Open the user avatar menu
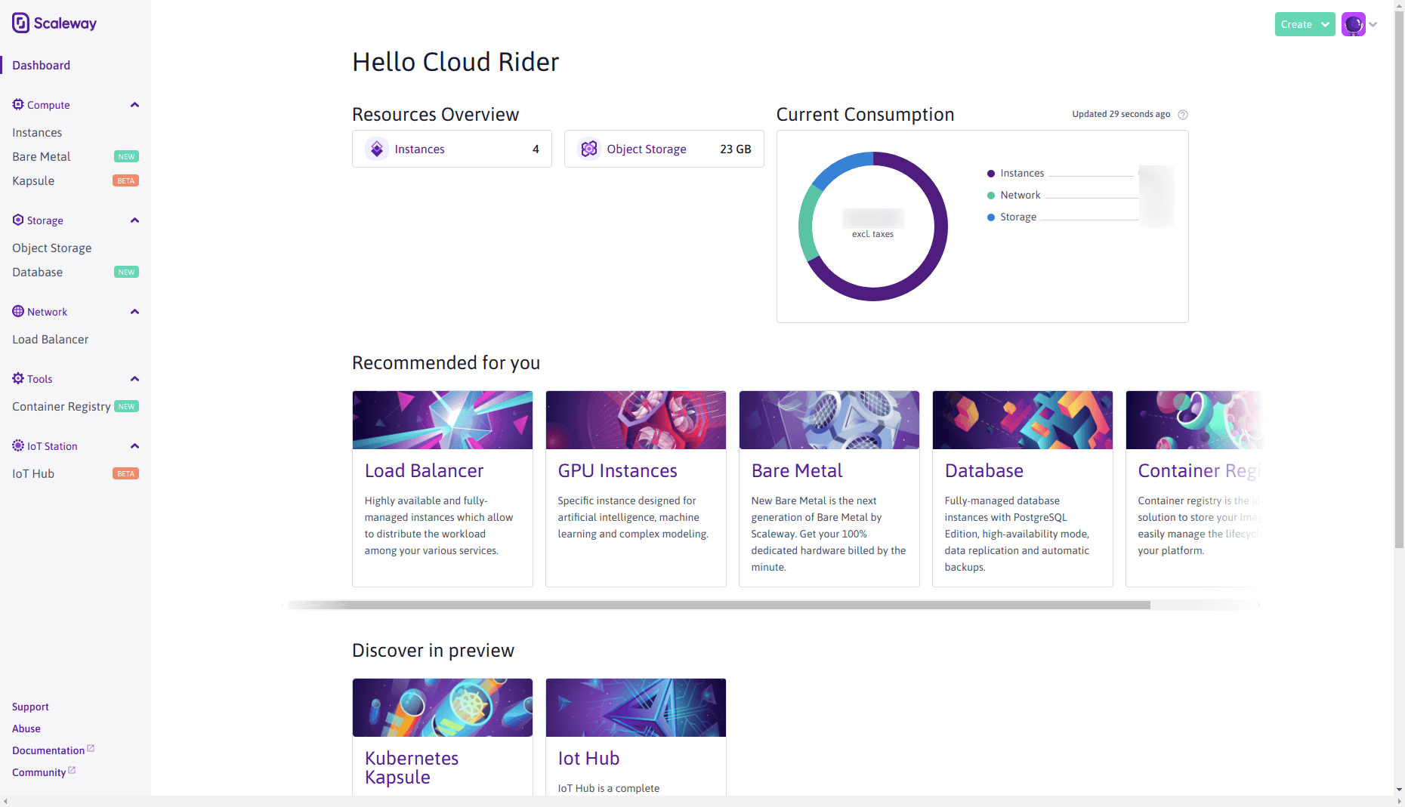The width and height of the screenshot is (1405, 807). point(1354,24)
